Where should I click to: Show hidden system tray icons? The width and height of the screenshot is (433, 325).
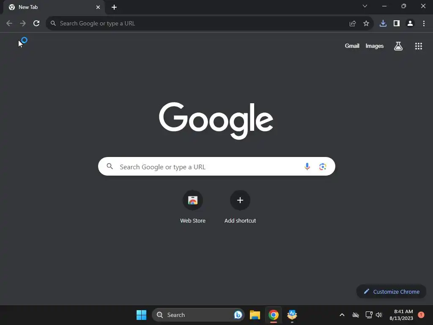(x=342, y=315)
